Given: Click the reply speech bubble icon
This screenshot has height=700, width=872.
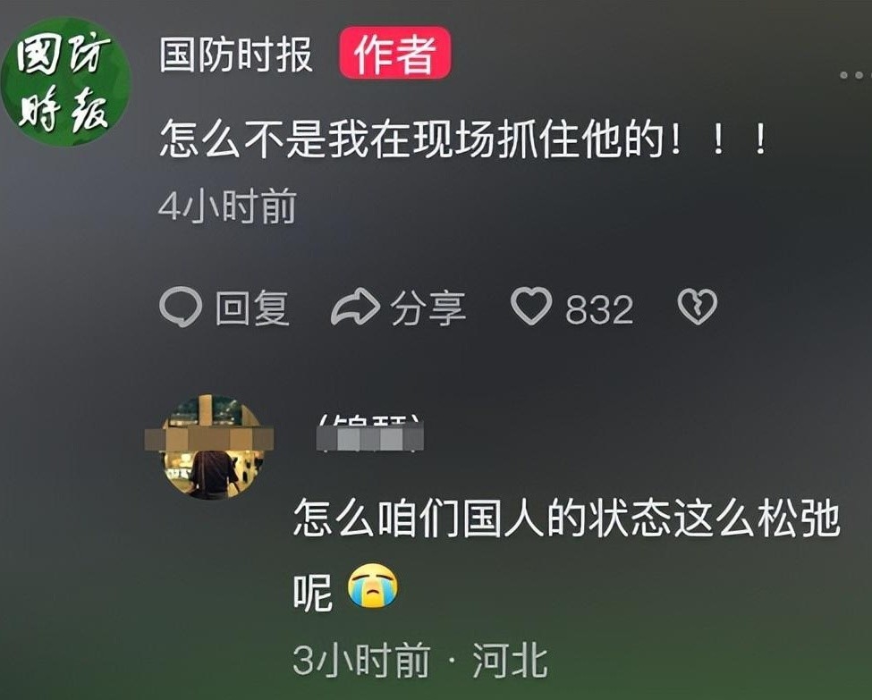Looking at the screenshot, I should pos(181,307).
